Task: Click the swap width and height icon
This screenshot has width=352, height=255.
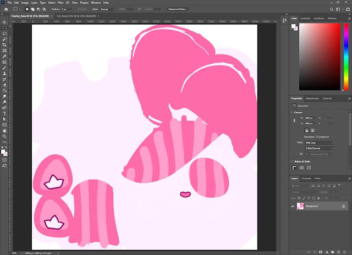Action: pyautogui.click(x=139, y=9)
